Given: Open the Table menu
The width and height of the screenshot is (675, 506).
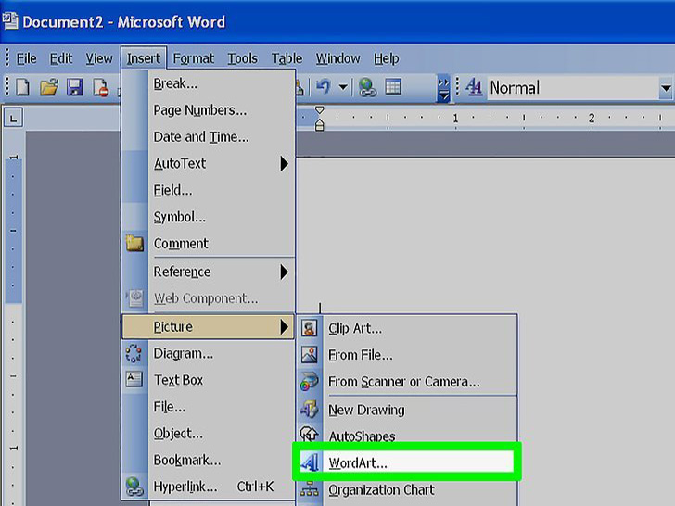Looking at the screenshot, I should (x=287, y=58).
